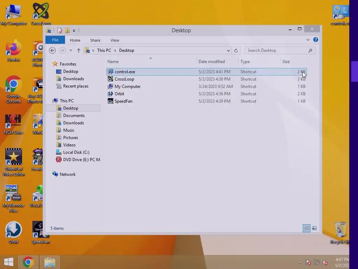Select Orbit desktop shortcut icon

[13, 233]
